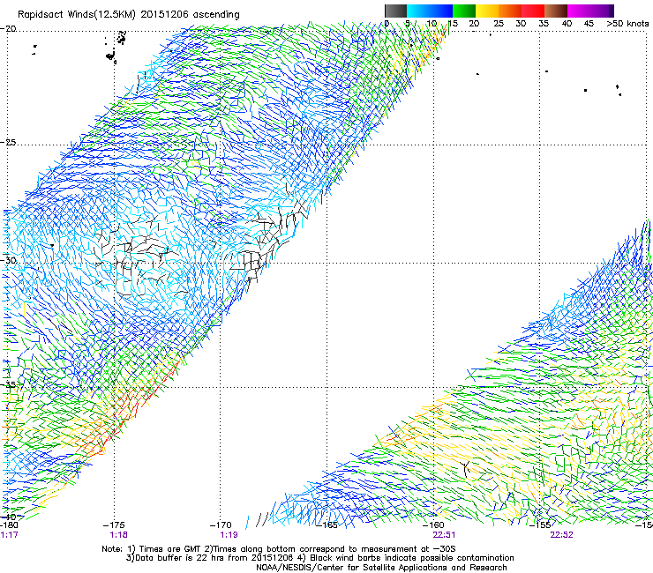
Task: Click the purple 1:18 time label
Action: point(119,535)
